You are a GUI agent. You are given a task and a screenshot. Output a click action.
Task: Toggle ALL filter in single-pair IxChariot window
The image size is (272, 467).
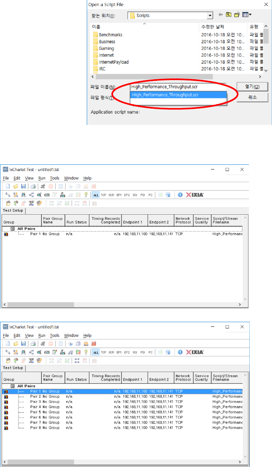point(96,195)
